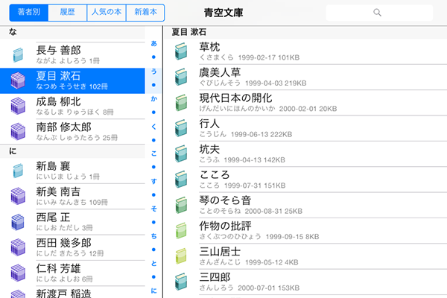This screenshot has height=298, width=447.
Task: Open the book 草枕
Action: coord(305,51)
